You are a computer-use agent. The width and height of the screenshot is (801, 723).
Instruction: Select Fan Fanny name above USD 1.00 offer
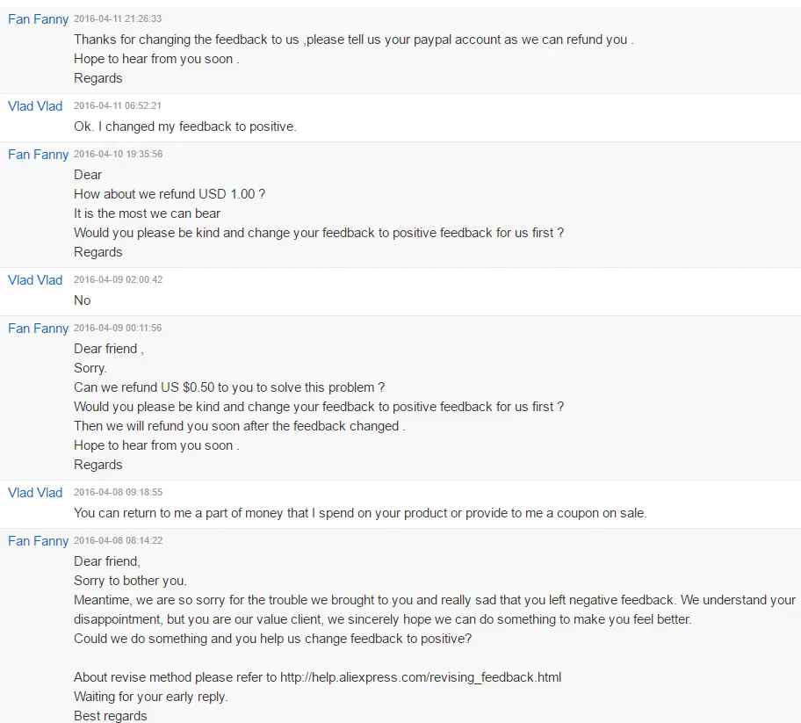pyautogui.click(x=38, y=155)
